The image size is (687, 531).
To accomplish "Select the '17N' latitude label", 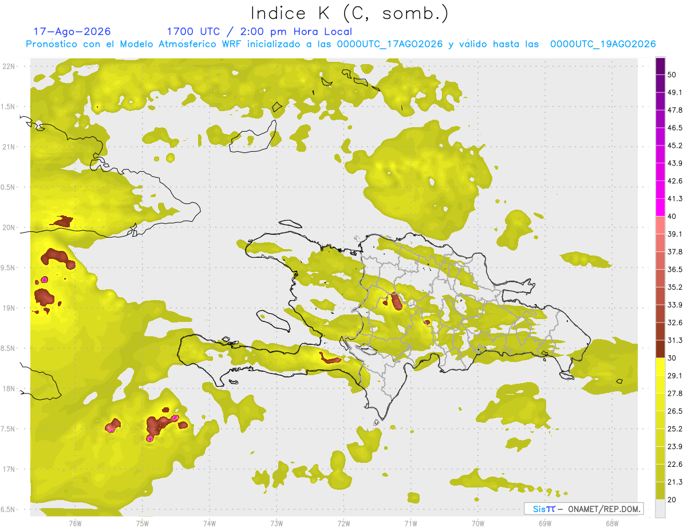I will coord(9,469).
